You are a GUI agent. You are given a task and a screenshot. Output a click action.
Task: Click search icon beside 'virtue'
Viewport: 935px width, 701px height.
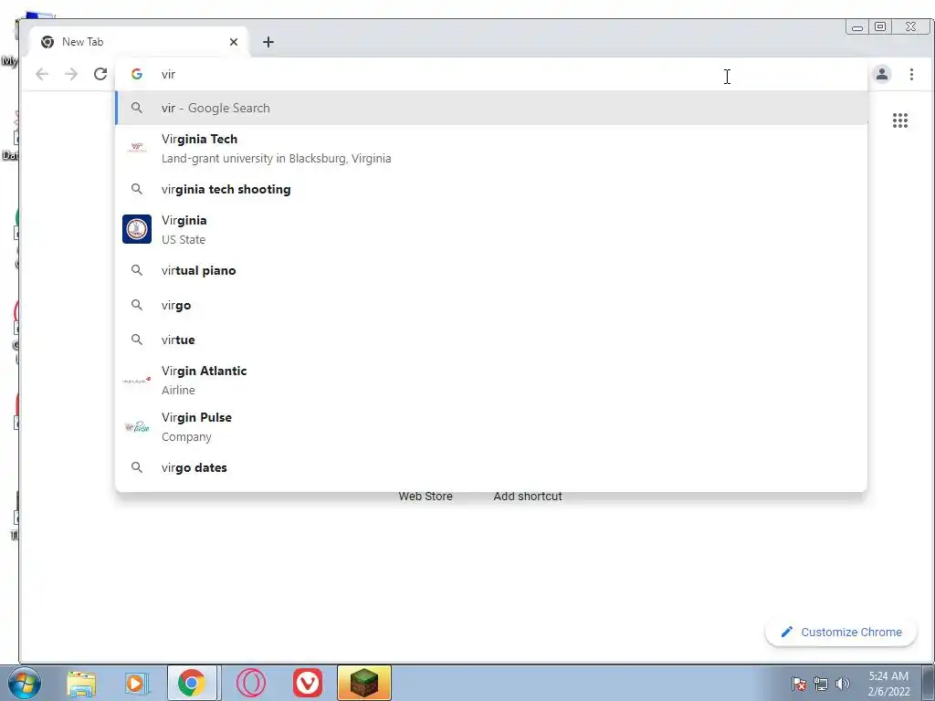tap(137, 340)
